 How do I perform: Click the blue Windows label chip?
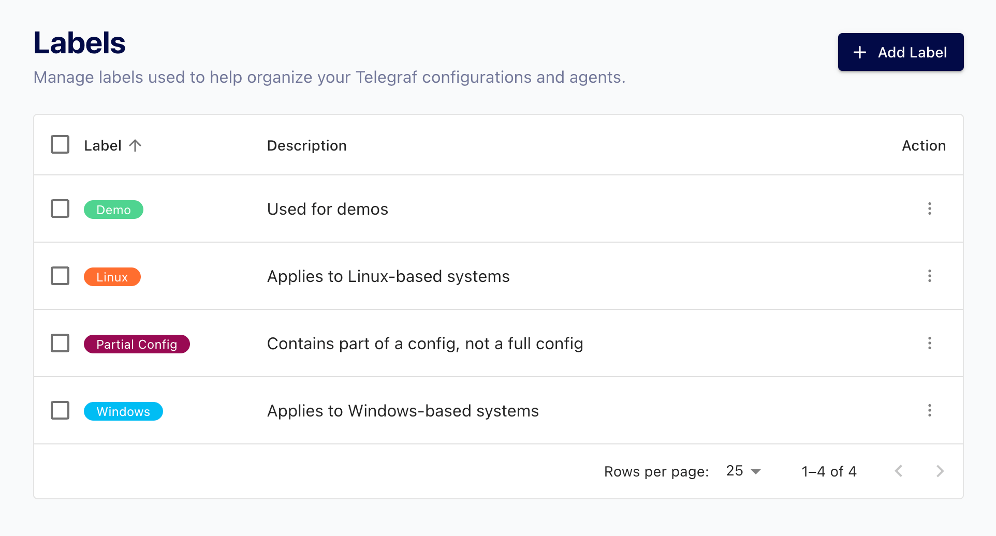pyautogui.click(x=123, y=411)
